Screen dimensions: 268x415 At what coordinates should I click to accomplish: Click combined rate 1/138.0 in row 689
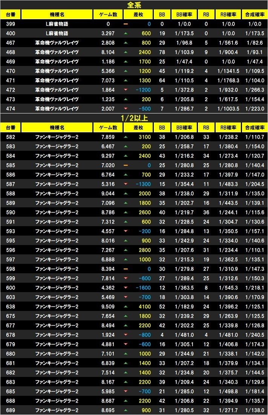point(254,410)
